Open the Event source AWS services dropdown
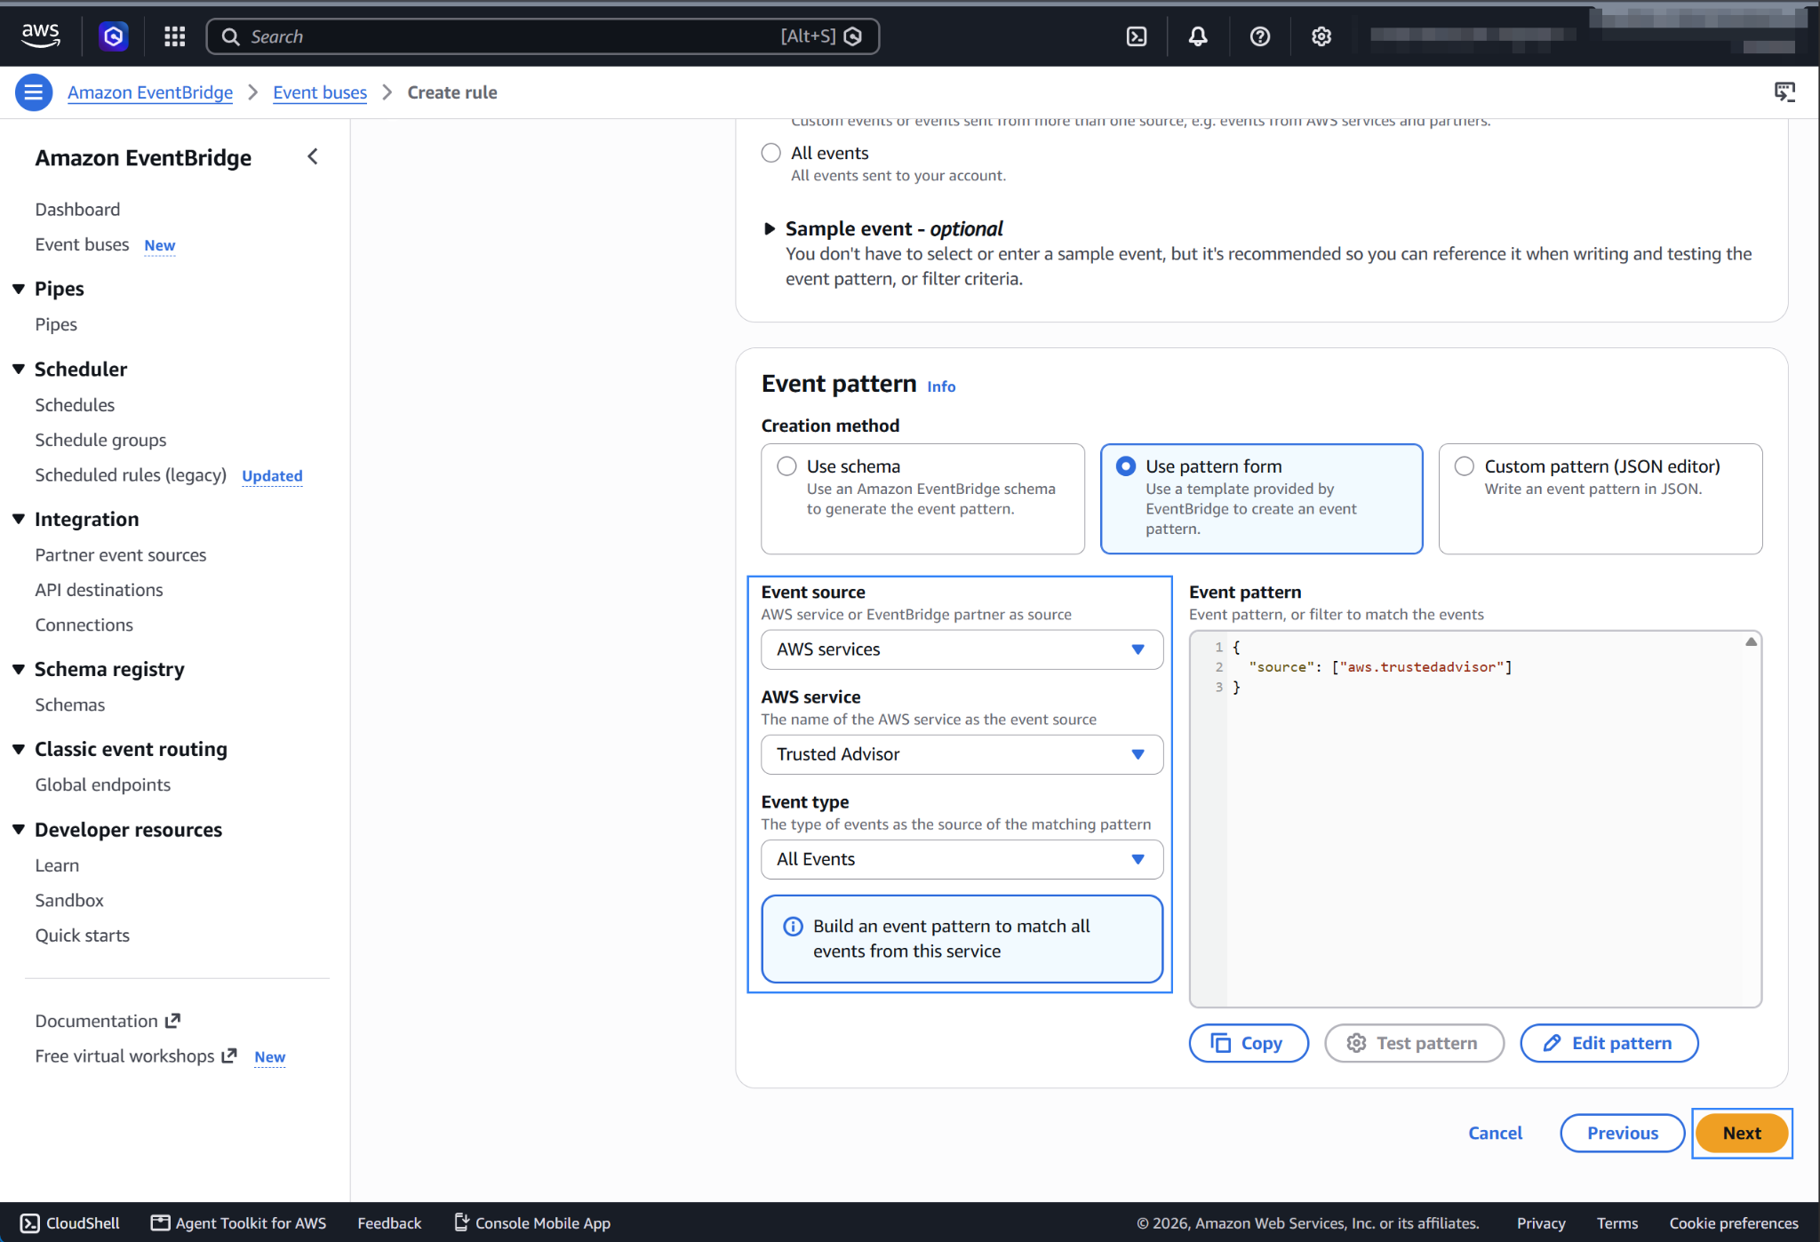This screenshot has height=1242, width=1820. click(x=962, y=649)
